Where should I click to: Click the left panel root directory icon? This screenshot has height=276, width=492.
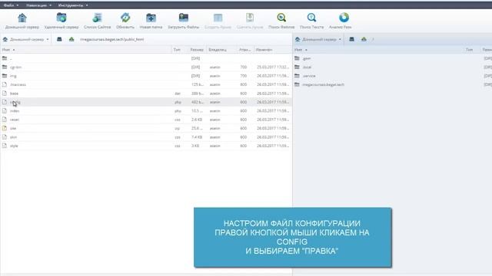pyautogui.click(x=59, y=39)
